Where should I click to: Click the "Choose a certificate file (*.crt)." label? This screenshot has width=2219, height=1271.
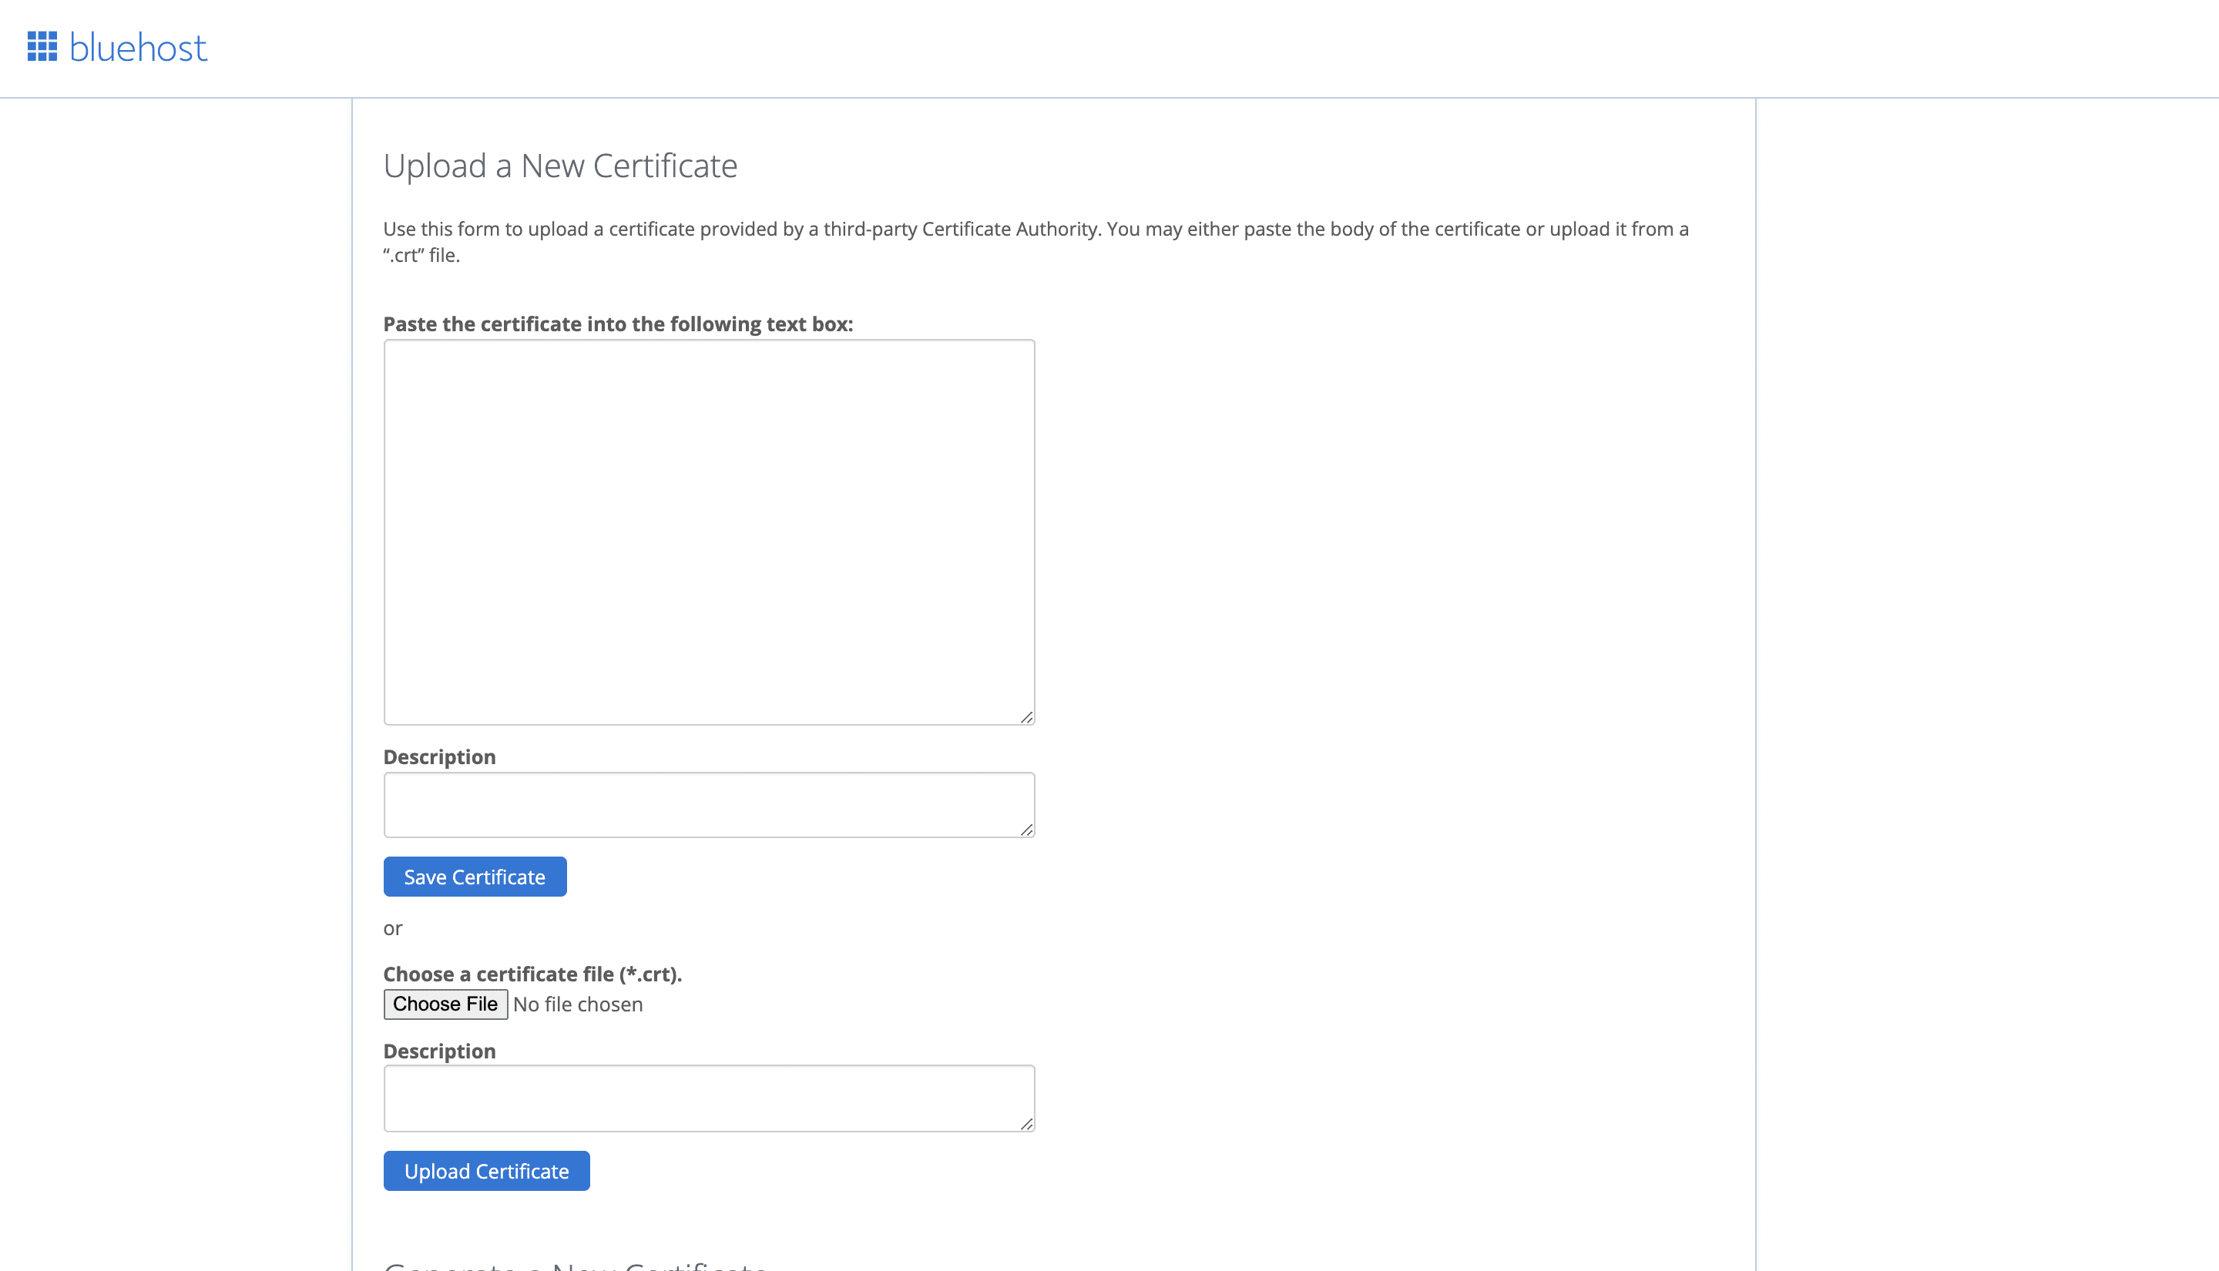pyautogui.click(x=532, y=974)
